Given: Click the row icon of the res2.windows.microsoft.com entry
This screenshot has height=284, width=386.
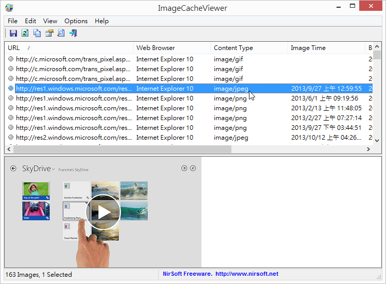Looking at the screenshot, I should coord(11,137).
